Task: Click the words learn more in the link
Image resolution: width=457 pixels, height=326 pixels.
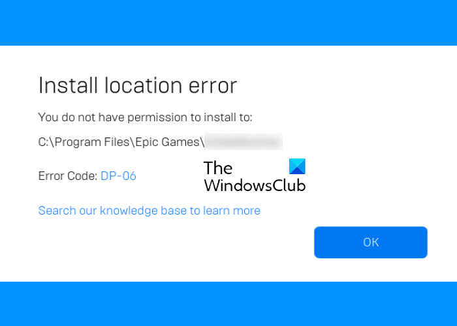Action: click(232, 211)
